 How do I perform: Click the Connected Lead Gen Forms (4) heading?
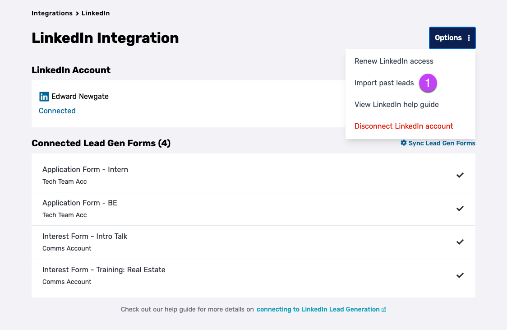pos(101,143)
